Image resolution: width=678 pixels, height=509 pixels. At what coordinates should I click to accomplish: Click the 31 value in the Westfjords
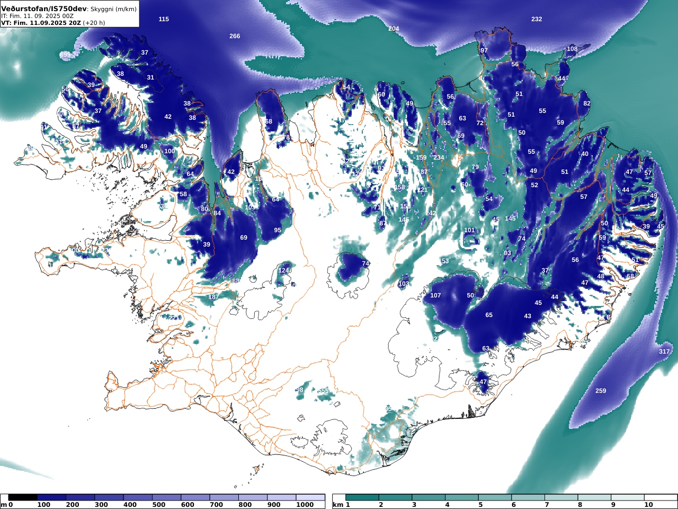150,77
